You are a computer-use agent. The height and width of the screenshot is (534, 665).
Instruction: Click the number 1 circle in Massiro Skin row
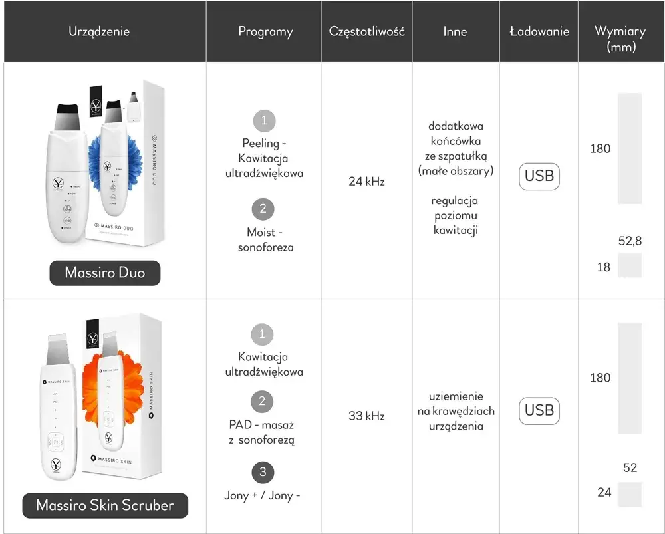(x=262, y=334)
